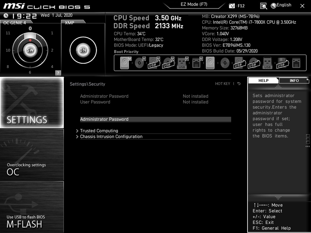This screenshot has height=233, width=311.
Task: Click the UEFI USB CD/DVD boot icon
Action: click(x=168, y=63)
